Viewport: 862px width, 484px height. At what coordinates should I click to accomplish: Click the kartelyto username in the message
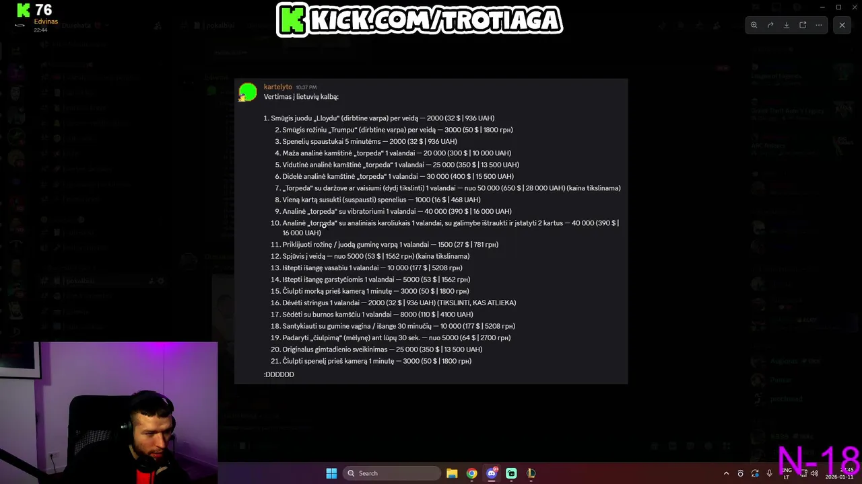pos(277,87)
